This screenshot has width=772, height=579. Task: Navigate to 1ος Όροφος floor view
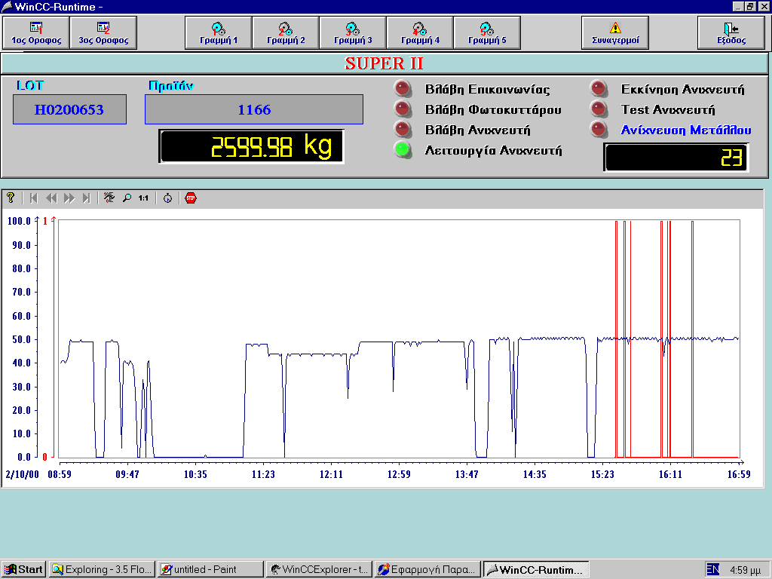coord(36,33)
